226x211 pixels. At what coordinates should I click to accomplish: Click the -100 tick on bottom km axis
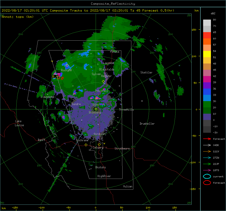[x=41, y=207]
